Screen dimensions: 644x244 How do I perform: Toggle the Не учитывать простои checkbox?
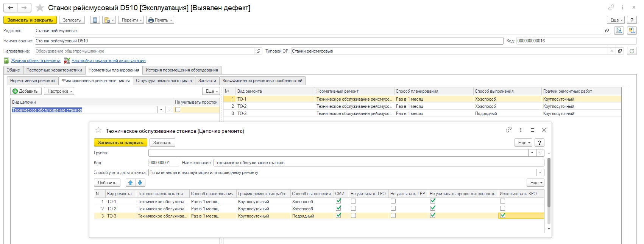click(178, 110)
